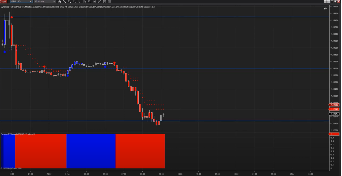Click the GBPUSD instrument text field
The width and height of the screenshot is (342, 176).
pyautogui.click(x=19, y=2)
